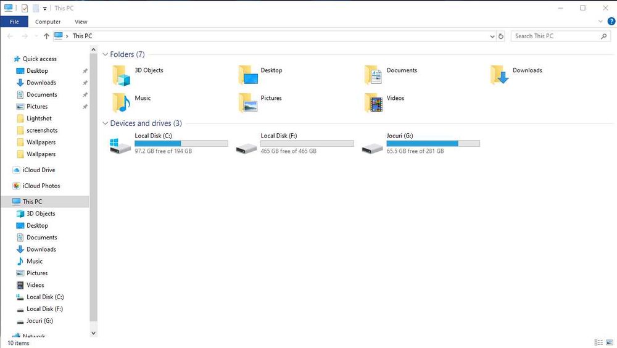The height and width of the screenshot is (348, 617).
Task: Expand the ribbon with the chevron
Action: coord(600,21)
